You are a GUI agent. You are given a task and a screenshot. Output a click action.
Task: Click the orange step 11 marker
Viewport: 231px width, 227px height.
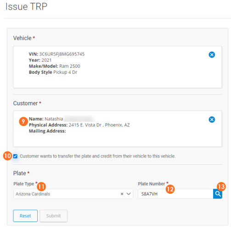(x=41, y=187)
